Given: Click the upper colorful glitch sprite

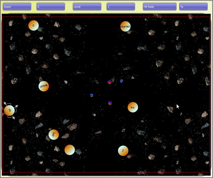Looking at the screenshot, I should click(x=110, y=82).
